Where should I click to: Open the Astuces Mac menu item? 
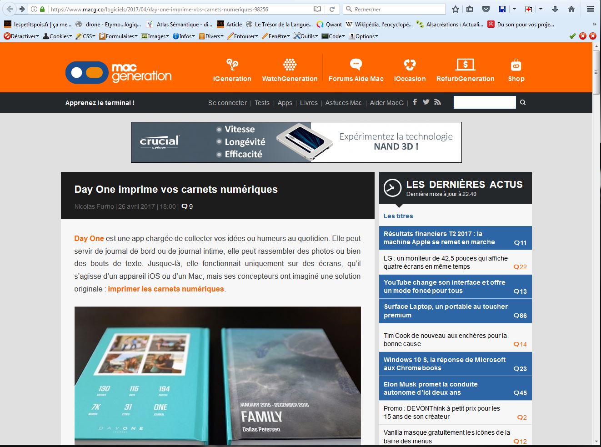343,103
